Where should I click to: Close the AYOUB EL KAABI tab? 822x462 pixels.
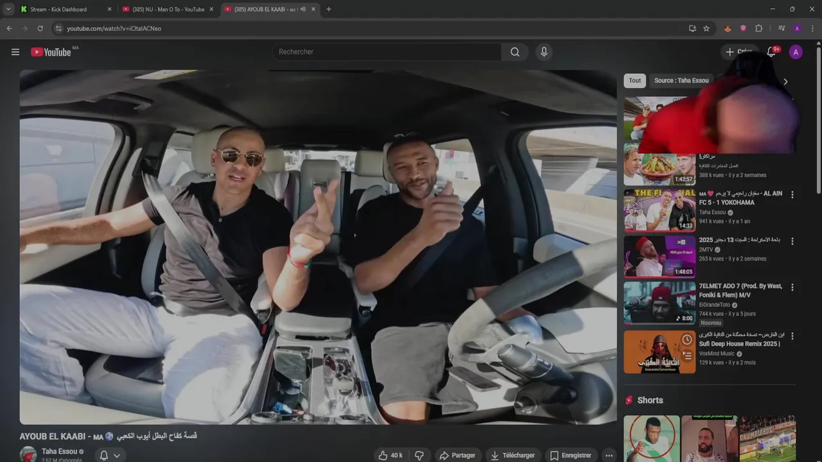[313, 9]
